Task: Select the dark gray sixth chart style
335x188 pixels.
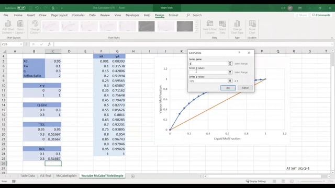Action: point(147,27)
